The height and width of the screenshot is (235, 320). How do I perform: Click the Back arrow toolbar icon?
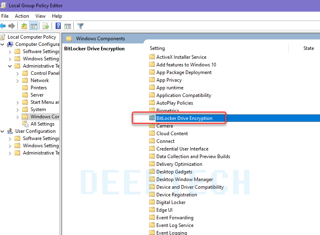3,26
